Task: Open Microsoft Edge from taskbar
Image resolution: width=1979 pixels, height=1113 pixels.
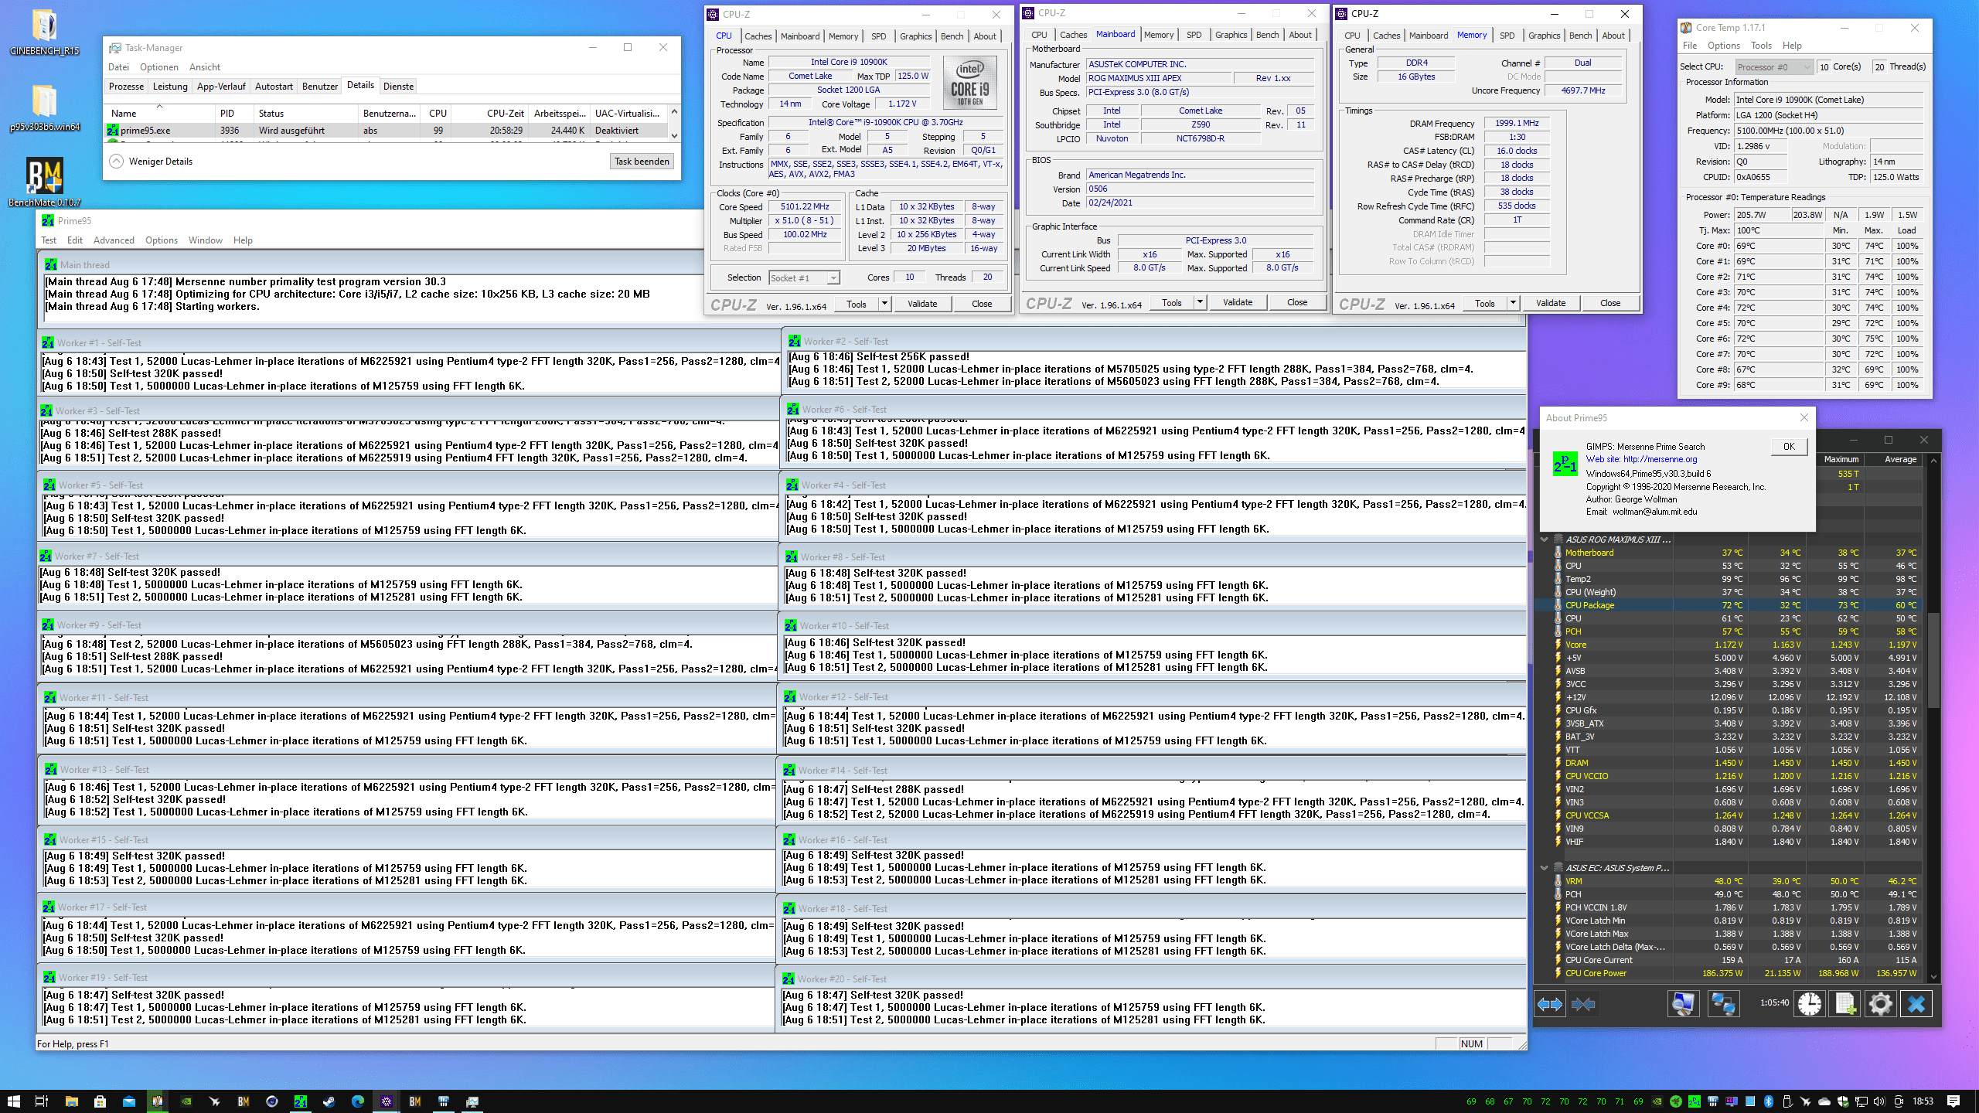Action: 358,1101
